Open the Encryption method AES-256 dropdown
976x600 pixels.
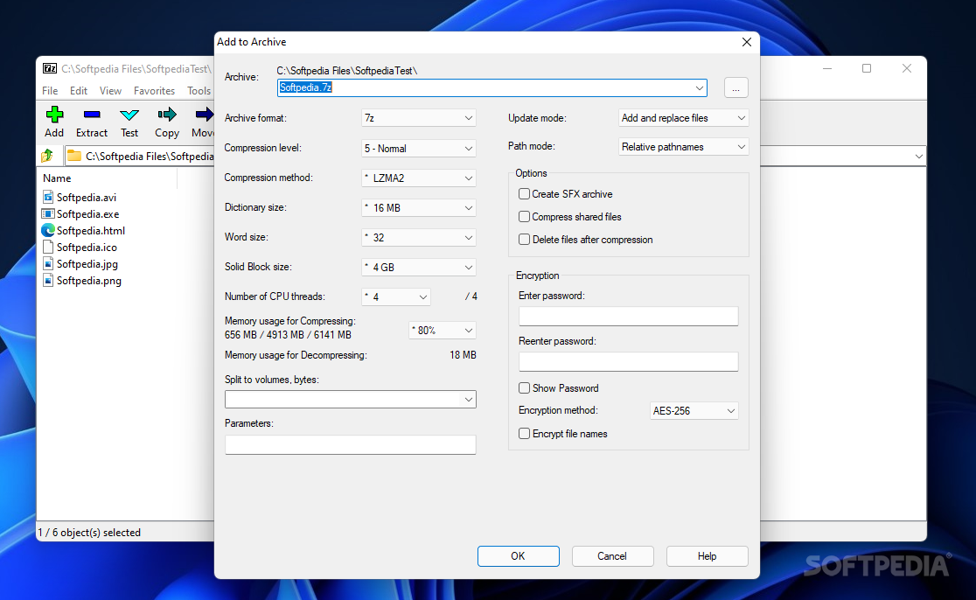[x=694, y=411]
